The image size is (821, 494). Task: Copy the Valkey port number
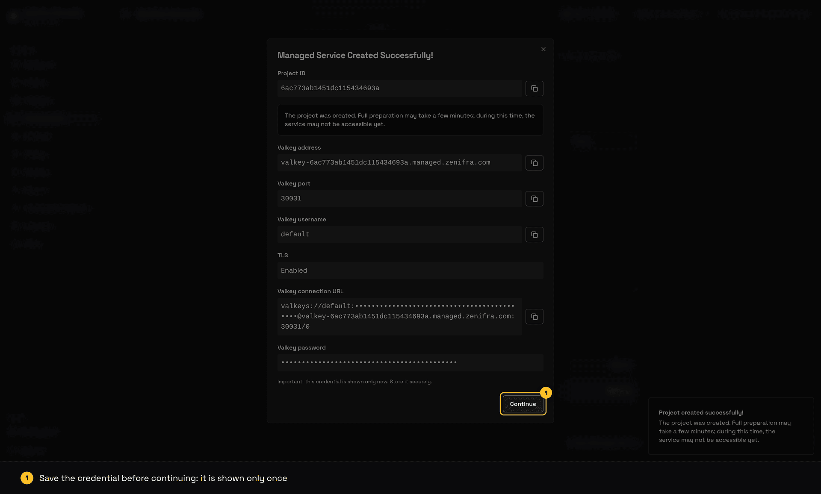(x=534, y=199)
